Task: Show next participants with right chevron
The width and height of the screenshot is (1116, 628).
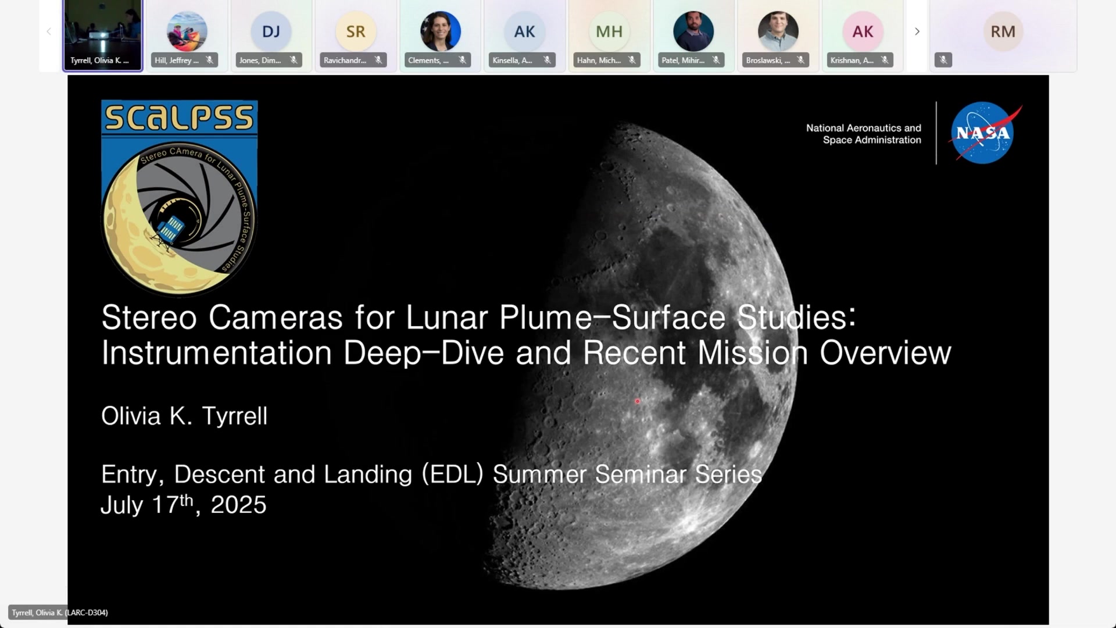Action: click(x=917, y=31)
